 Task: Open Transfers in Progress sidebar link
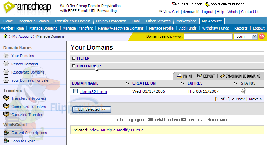click(x=29, y=98)
